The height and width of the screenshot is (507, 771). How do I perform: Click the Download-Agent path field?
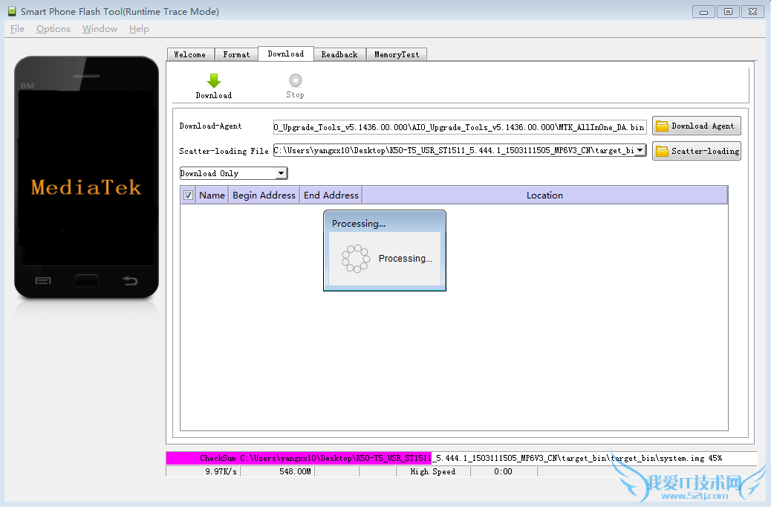click(x=460, y=127)
